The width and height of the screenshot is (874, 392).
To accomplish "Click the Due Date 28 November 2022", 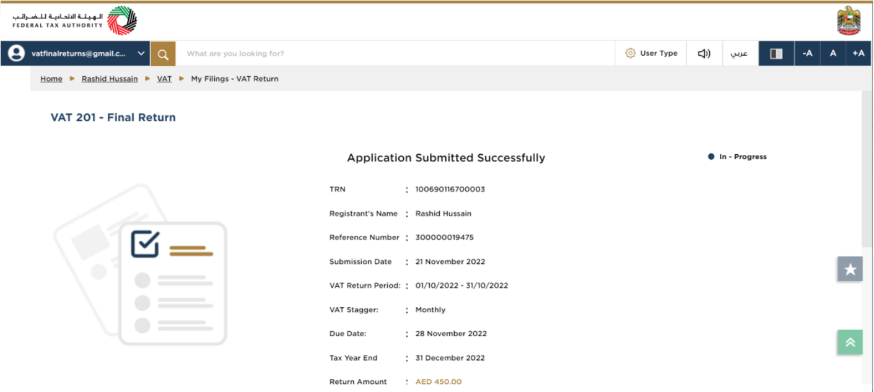I will 451,334.
